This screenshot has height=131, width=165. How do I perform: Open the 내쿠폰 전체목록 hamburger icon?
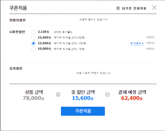pos(118,8)
